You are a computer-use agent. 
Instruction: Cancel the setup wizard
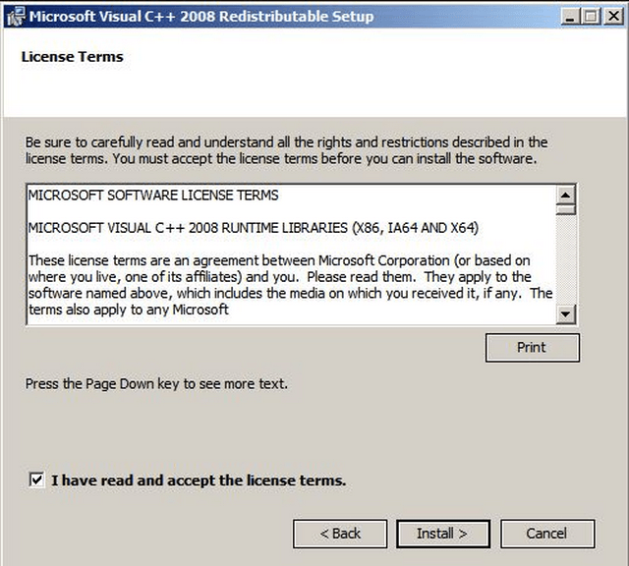coord(547,534)
